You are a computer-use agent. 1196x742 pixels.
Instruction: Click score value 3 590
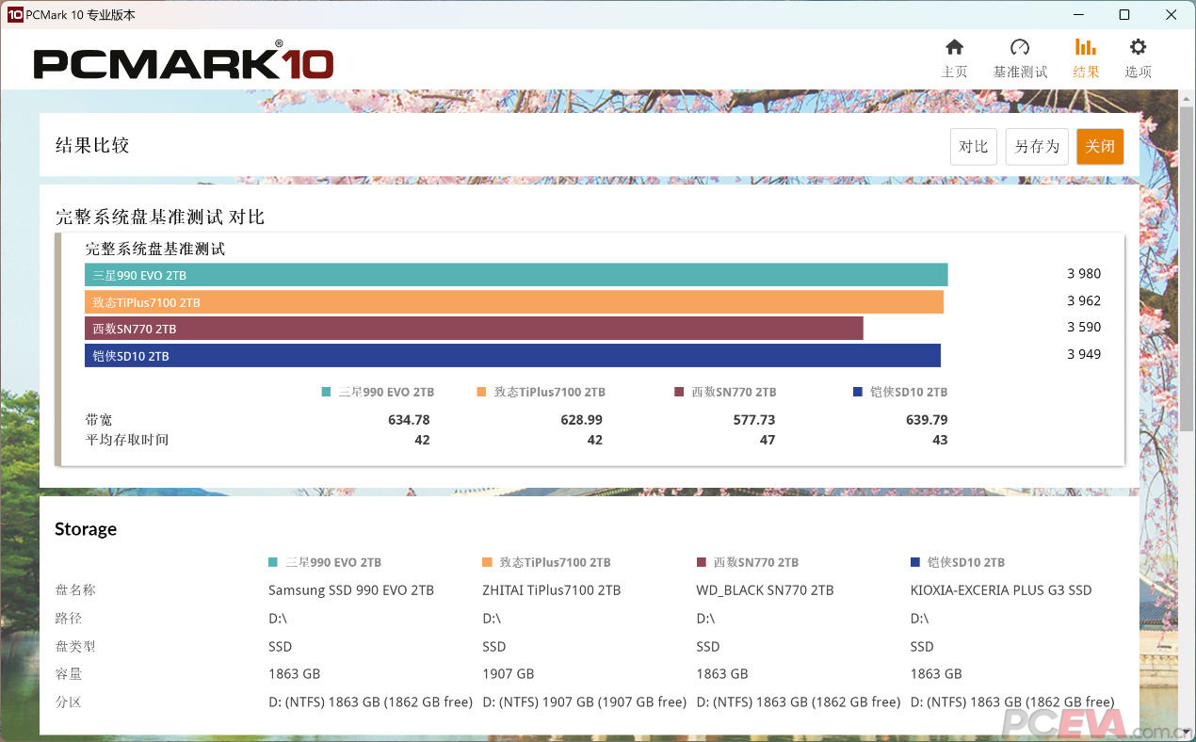tap(1084, 328)
